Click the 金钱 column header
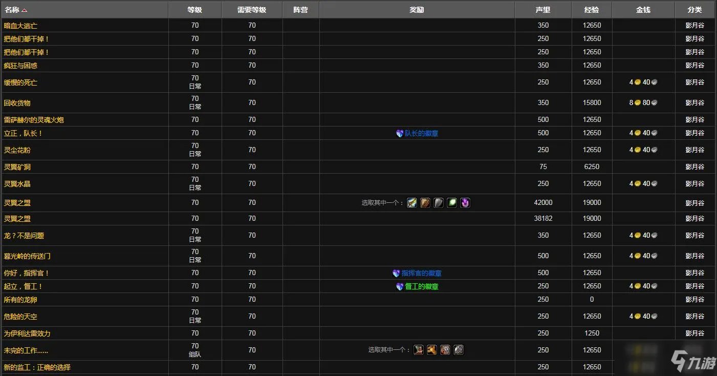Screen dimensions: 717x376 [643, 10]
